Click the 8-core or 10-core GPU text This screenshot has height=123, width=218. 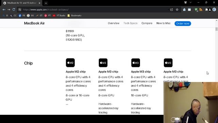[x=77, y=97]
